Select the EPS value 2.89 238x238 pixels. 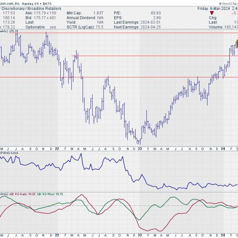point(157,18)
